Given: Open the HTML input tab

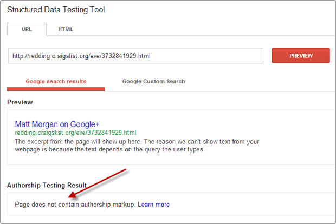Looking at the screenshot, I should coord(66,29).
